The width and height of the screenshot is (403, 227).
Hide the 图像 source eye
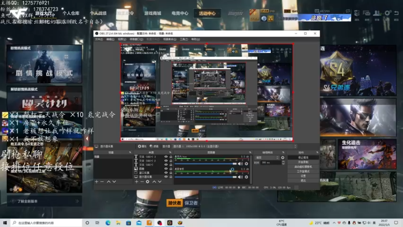click(166, 169)
